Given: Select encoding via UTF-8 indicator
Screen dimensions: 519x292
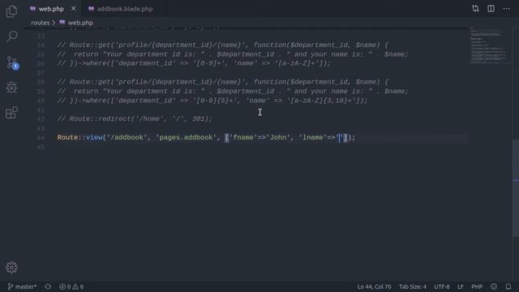Looking at the screenshot, I should point(441,286).
